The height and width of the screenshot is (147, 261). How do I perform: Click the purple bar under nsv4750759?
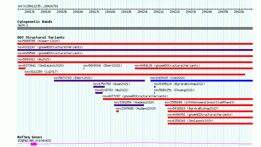point(99,87)
